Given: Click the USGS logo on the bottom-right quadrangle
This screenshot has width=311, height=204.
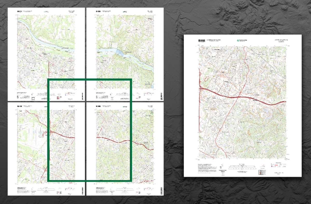Looking at the screenshot, I should click(x=98, y=106).
